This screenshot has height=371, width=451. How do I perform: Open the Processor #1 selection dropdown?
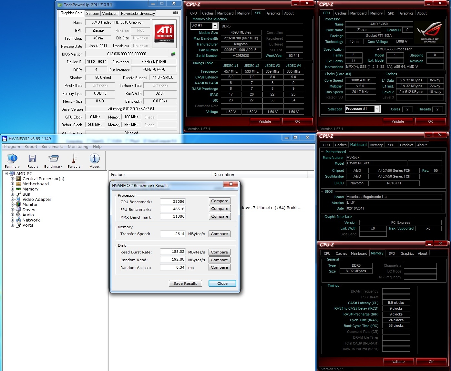[377, 109]
